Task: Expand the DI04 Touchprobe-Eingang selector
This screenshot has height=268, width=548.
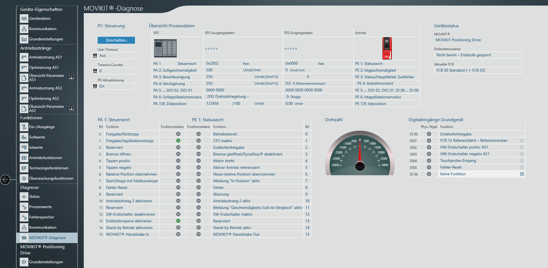Action: pyautogui.click(x=522, y=161)
